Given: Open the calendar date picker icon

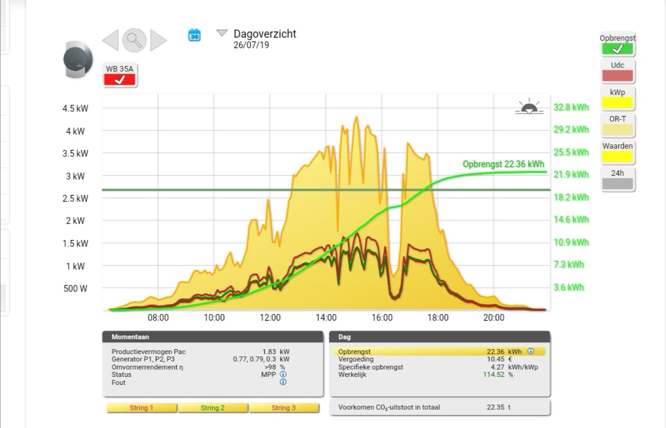Looking at the screenshot, I should (194, 35).
